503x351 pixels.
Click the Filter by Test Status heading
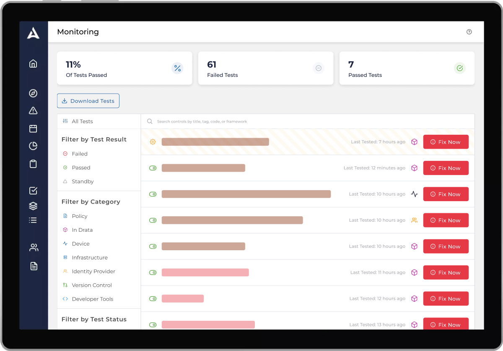click(94, 319)
